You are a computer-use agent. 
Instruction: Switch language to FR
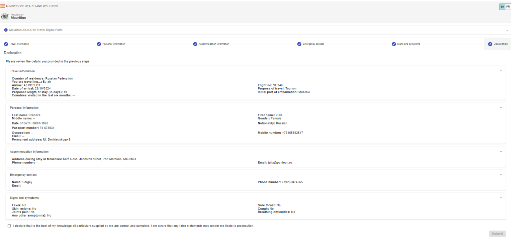(x=508, y=7)
